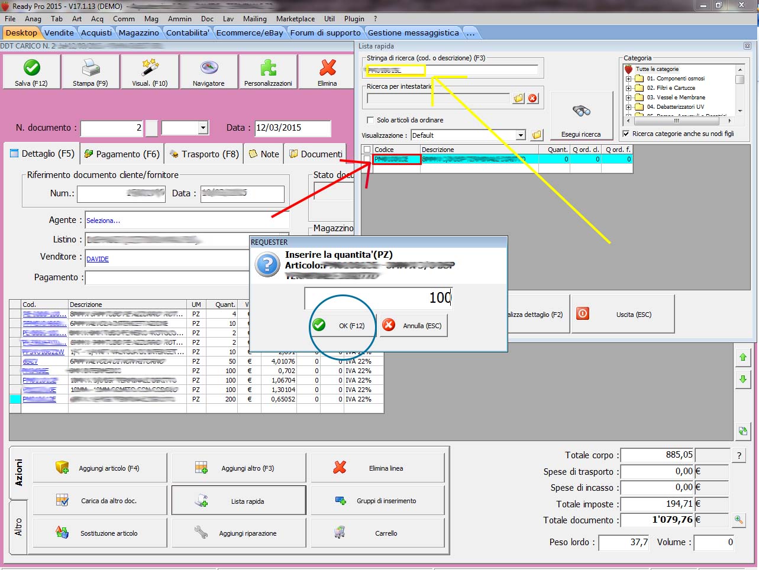759x570 pixels.
Task: Click the Stringa di ricerca input field
Action: coord(453,70)
